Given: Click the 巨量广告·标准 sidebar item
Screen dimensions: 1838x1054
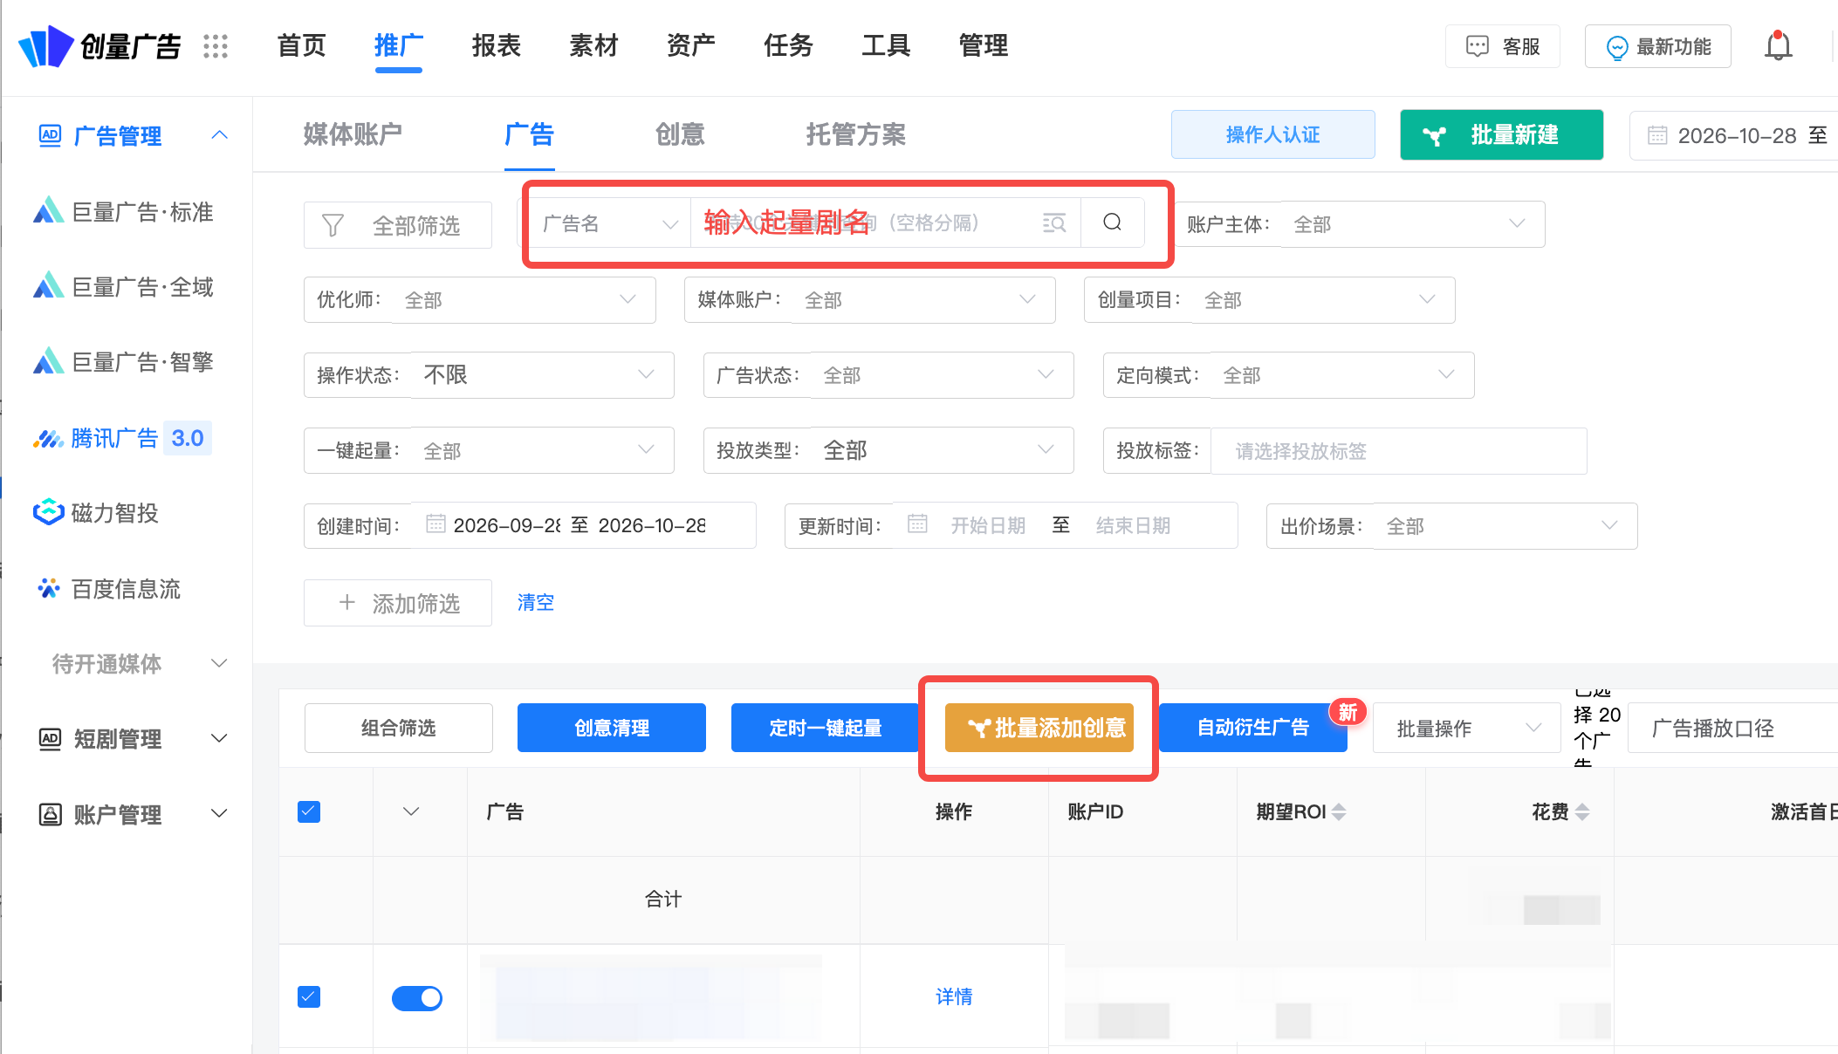Looking at the screenshot, I should 124,212.
